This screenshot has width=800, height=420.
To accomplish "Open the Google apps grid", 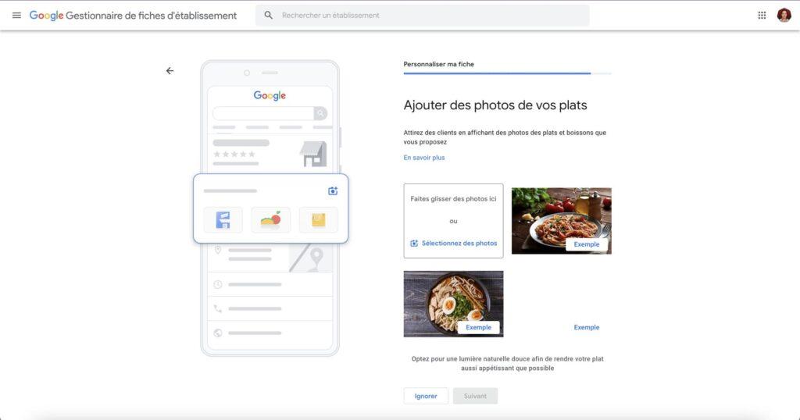I will 762,16.
